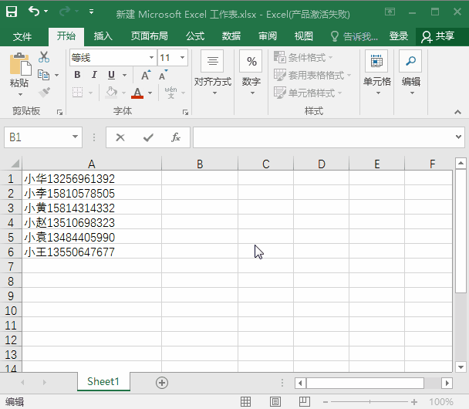This screenshot has width=469, height=409.
Task: Click the Save icon in title bar
Action: point(12,12)
